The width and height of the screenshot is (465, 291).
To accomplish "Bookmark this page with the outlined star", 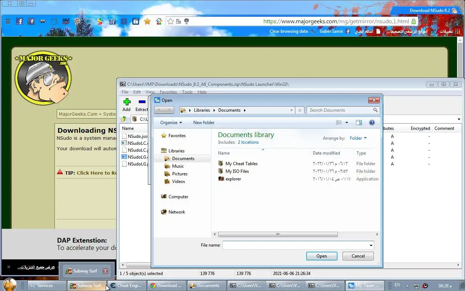I will (x=170, y=21).
